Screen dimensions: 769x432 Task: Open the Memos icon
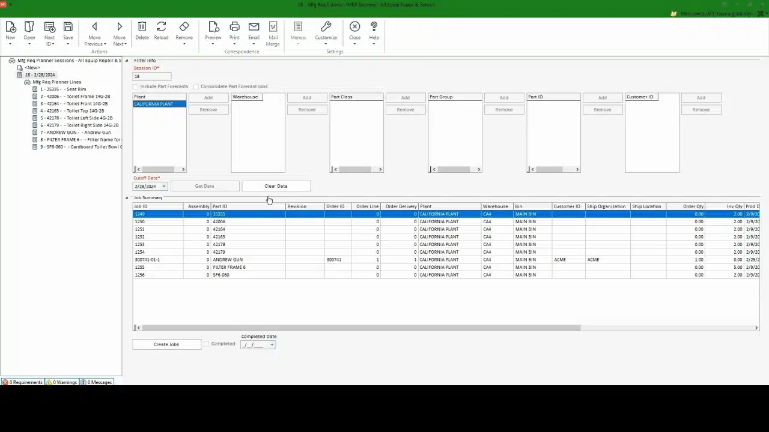298,27
